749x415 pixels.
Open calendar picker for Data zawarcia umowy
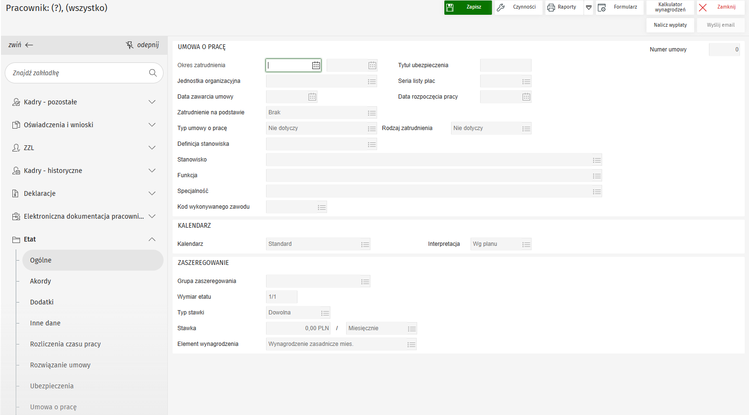point(312,97)
